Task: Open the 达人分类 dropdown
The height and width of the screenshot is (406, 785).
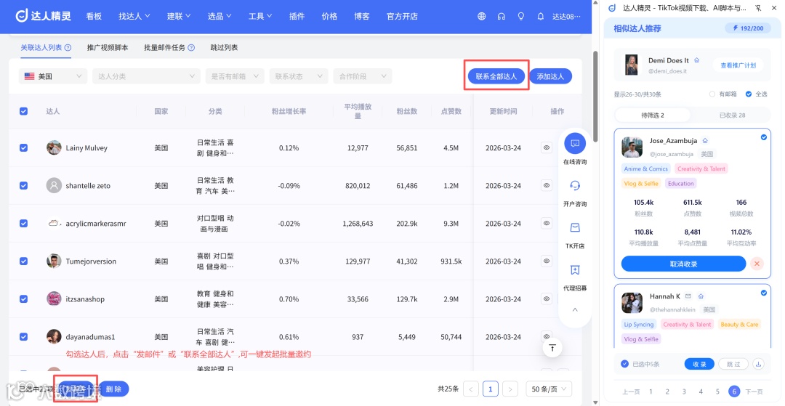Action: [146, 76]
